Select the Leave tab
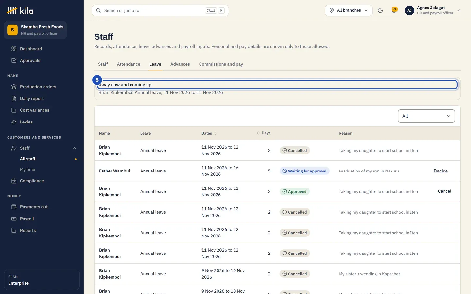Viewport: 471px width, 294px height. coord(155,64)
